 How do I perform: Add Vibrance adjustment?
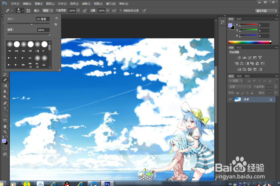260,58
